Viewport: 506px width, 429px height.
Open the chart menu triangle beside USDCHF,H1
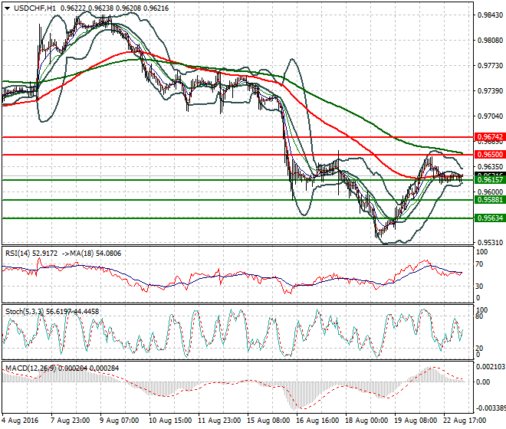(x=7, y=8)
